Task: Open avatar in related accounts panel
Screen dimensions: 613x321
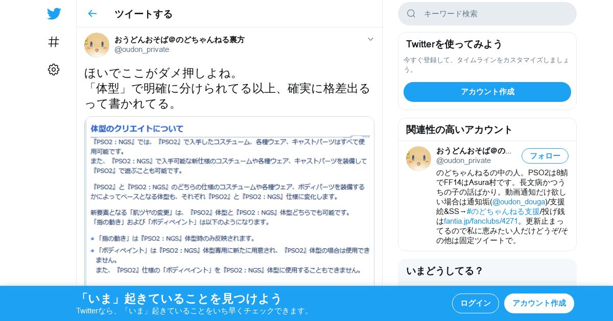Action: tap(418, 158)
